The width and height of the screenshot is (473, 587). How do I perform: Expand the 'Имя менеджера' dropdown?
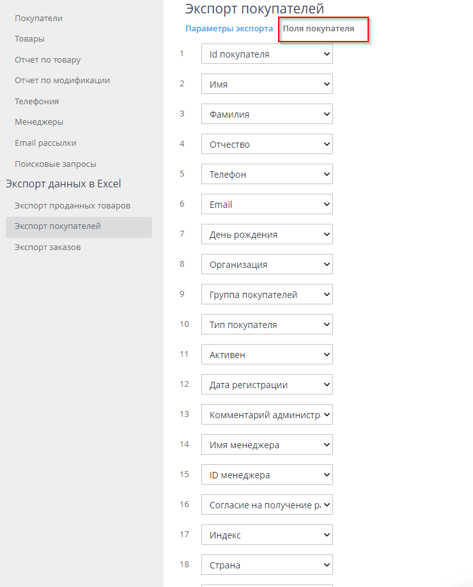(x=267, y=445)
